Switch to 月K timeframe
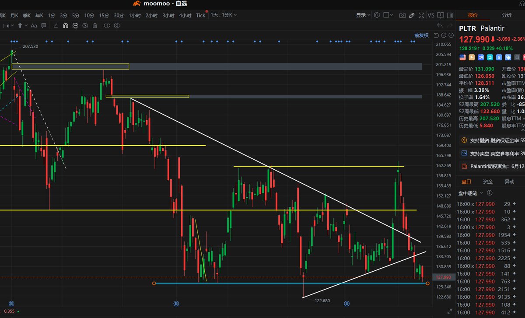525x318 pixels. pos(14,15)
